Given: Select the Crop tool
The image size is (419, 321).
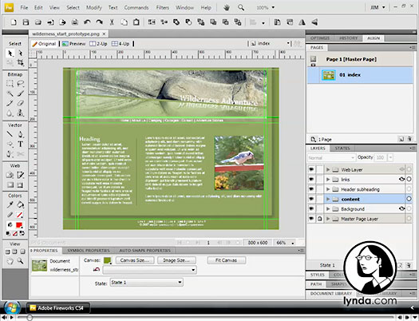Looking at the screenshot, I should (20, 63).
